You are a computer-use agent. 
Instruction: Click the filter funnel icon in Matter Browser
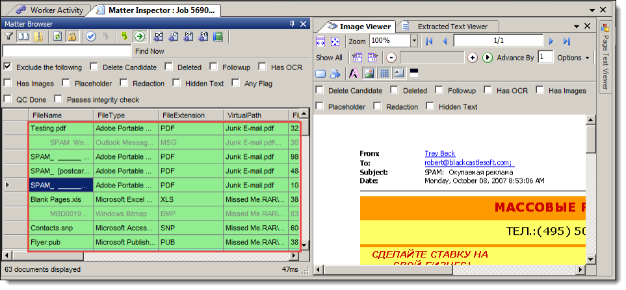click(9, 36)
